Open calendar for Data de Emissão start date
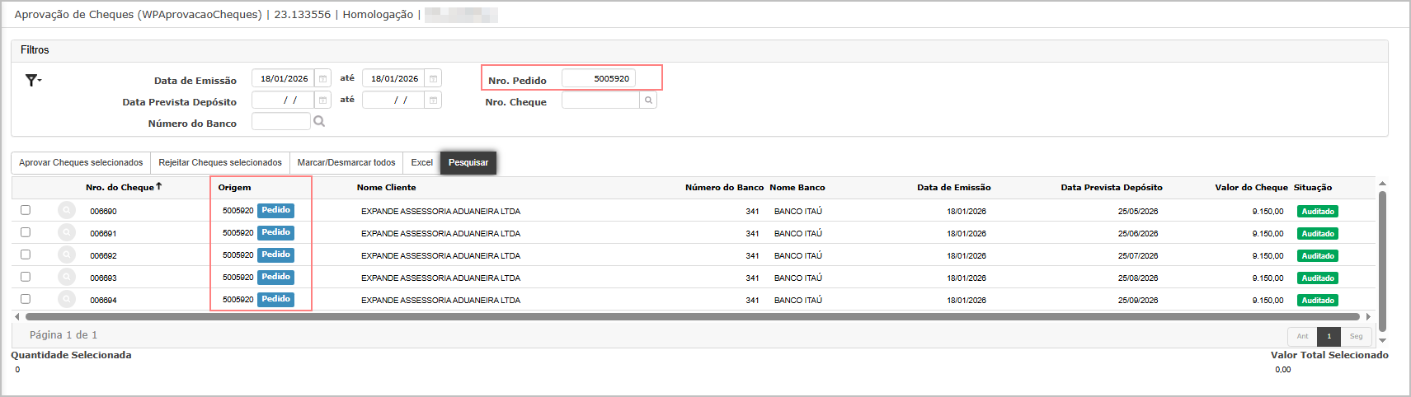The image size is (1411, 397). pos(323,79)
